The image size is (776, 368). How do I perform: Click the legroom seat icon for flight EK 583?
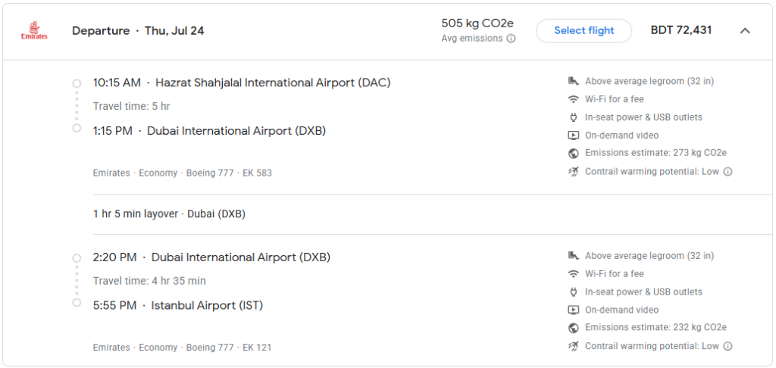coord(574,81)
